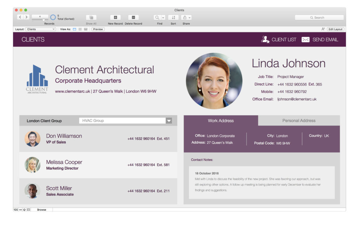Click the Edit Layout button
Viewport: 359px width, 230px height.
[x=335, y=29]
